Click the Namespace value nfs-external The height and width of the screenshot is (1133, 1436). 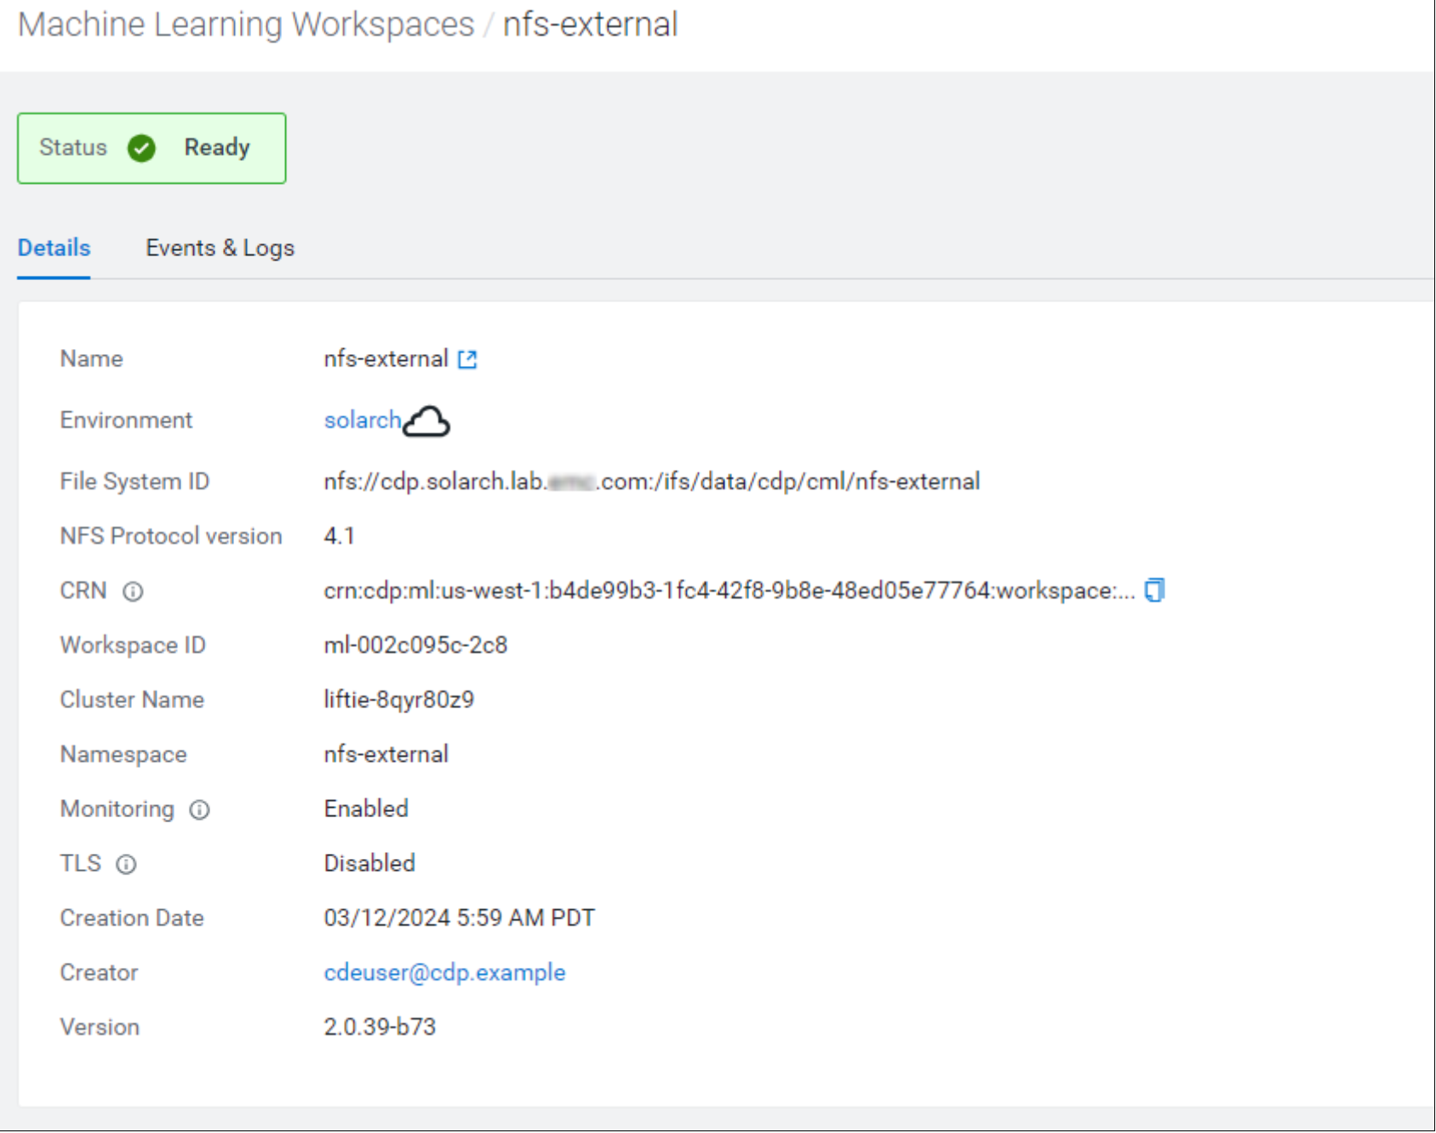coord(386,753)
